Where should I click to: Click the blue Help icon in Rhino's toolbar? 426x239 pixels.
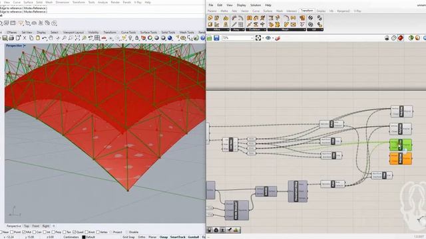[202, 39]
